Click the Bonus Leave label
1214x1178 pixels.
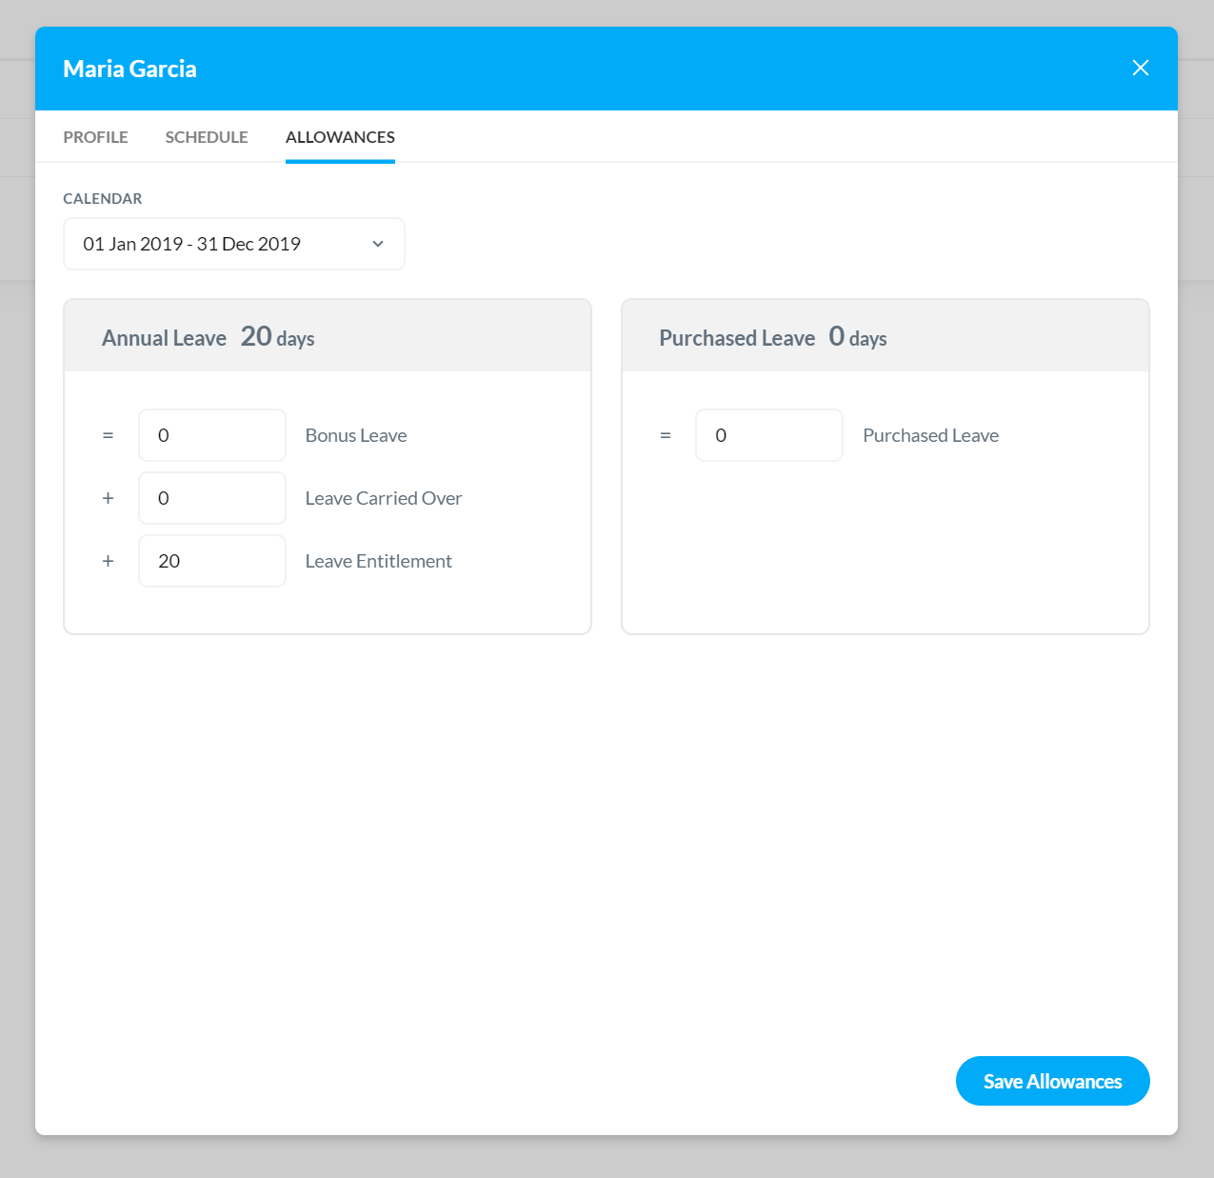(356, 435)
